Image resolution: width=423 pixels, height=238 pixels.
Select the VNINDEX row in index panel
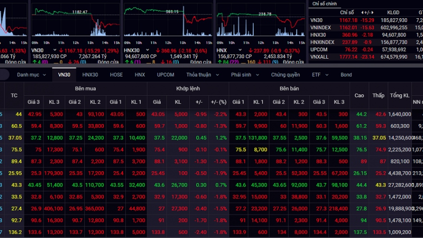coord(321,27)
